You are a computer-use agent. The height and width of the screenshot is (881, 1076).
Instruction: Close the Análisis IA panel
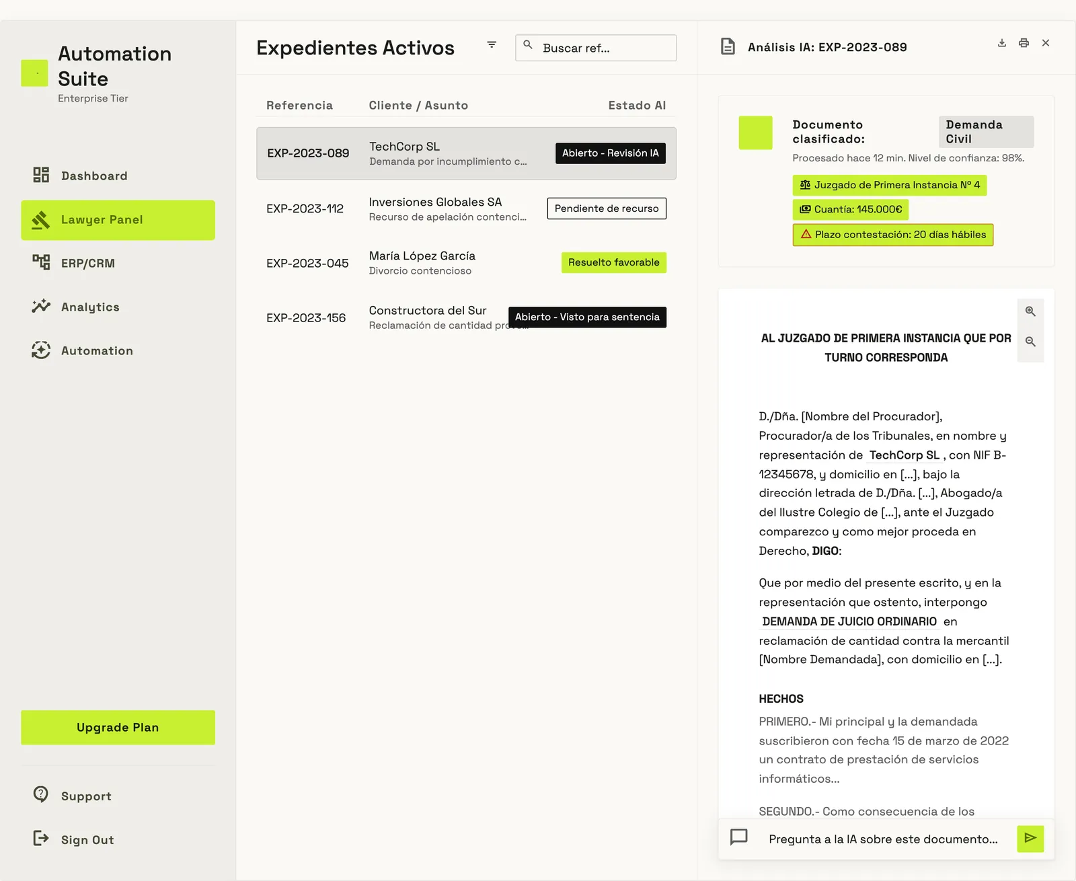(x=1046, y=43)
